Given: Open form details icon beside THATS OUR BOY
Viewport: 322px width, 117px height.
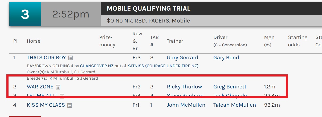Looking at the screenshot, I should pyautogui.click(x=70, y=58).
